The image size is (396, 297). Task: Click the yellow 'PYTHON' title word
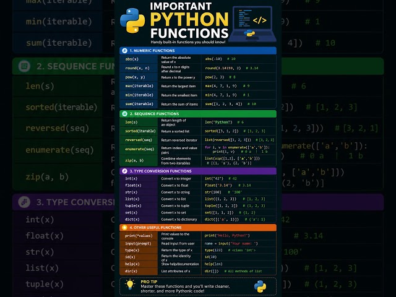(189, 19)
